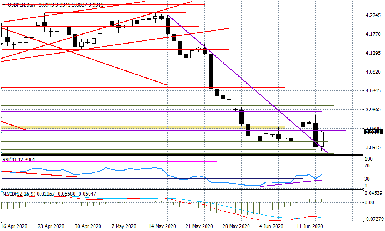Click the USDPLN,Daily chart title text

click(x=22, y=5)
